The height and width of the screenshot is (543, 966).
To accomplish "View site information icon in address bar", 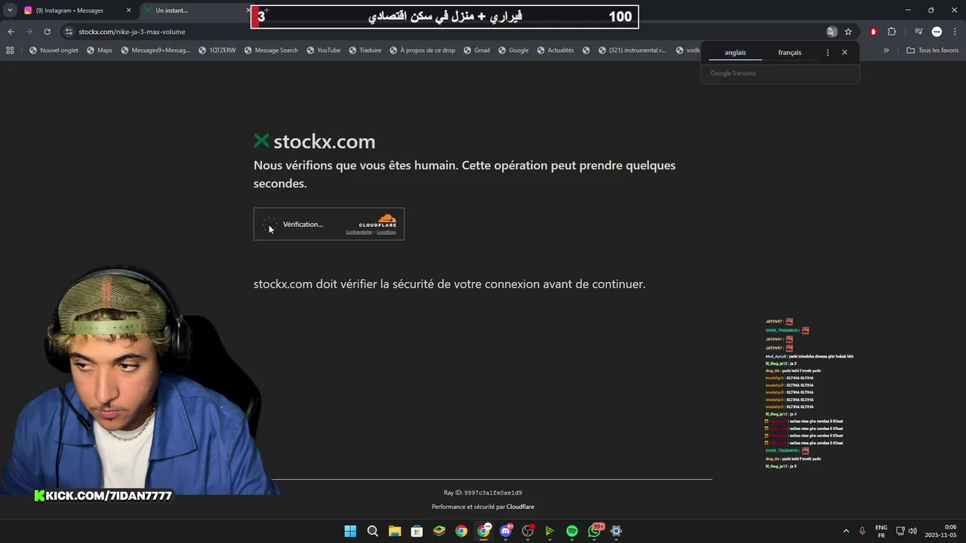I will [69, 32].
